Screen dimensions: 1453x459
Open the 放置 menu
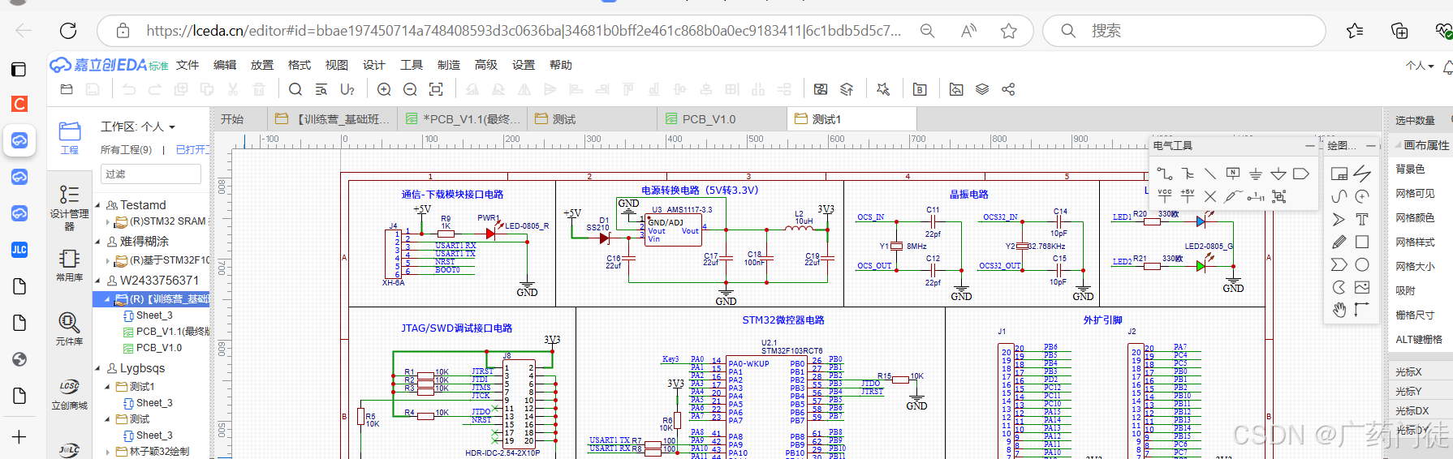262,65
